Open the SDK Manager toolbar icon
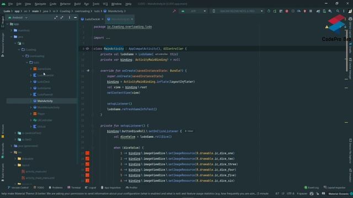The image size is (353, 198). [330, 11]
